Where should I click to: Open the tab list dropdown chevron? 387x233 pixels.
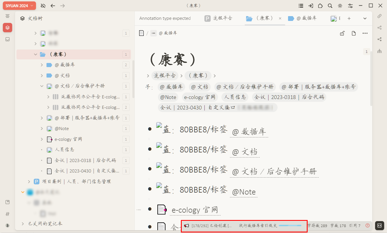(x=365, y=18)
